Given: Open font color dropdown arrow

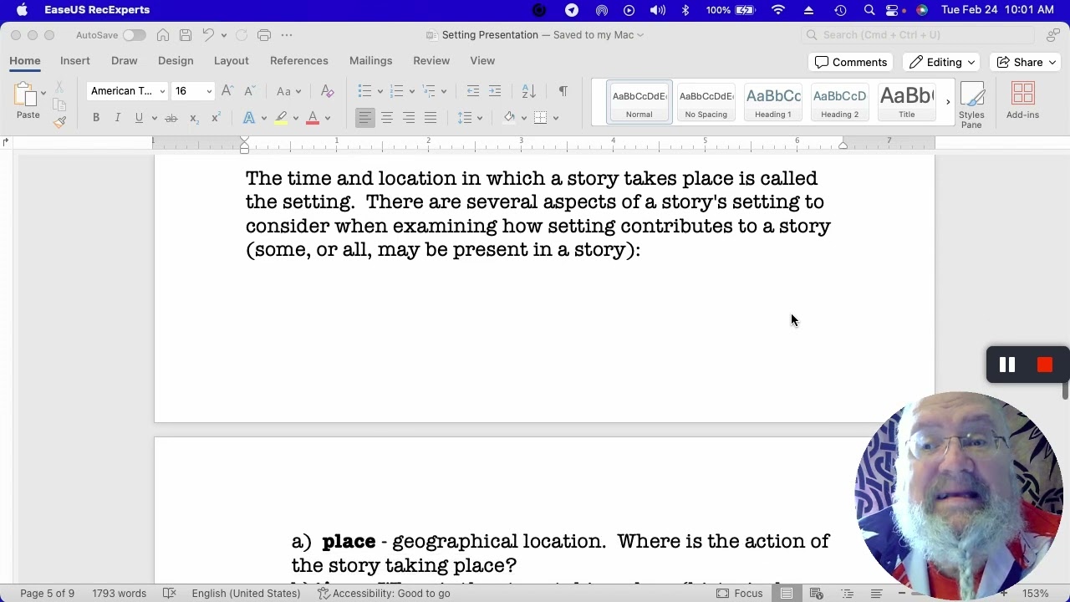Looking at the screenshot, I should point(328,118).
